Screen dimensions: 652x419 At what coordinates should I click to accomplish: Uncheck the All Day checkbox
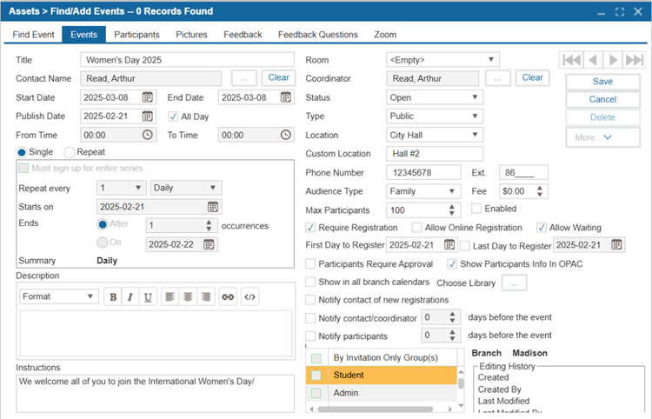click(x=173, y=116)
